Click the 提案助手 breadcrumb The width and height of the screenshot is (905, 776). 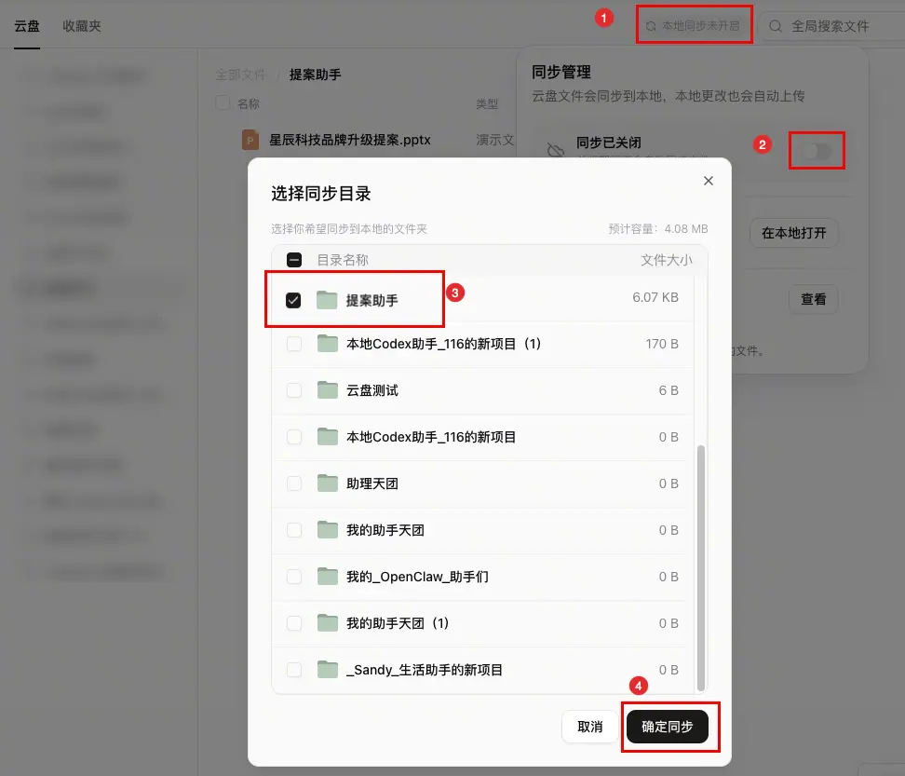pyautogui.click(x=315, y=75)
